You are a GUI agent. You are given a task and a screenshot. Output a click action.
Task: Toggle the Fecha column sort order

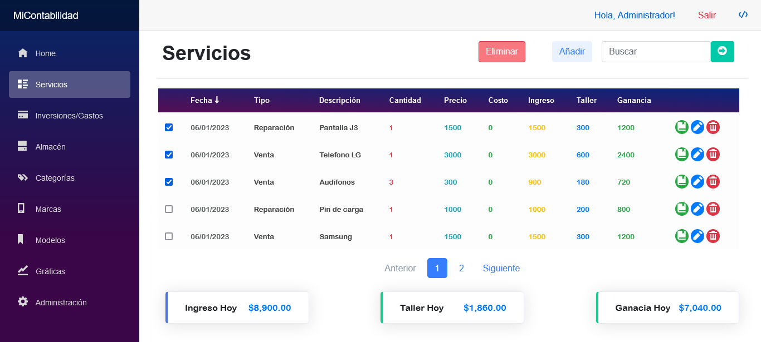pos(204,100)
